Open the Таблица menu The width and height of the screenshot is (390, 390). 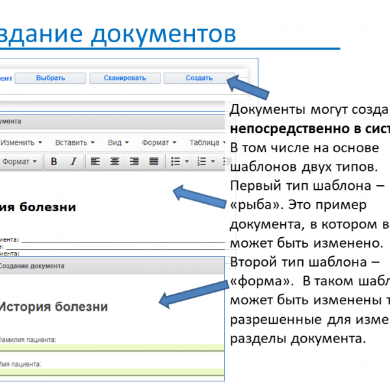pos(207,142)
